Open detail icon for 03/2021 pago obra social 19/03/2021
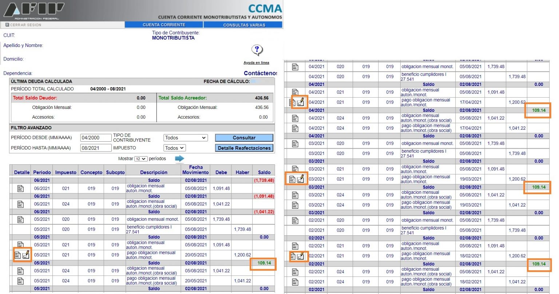 (295, 205)
